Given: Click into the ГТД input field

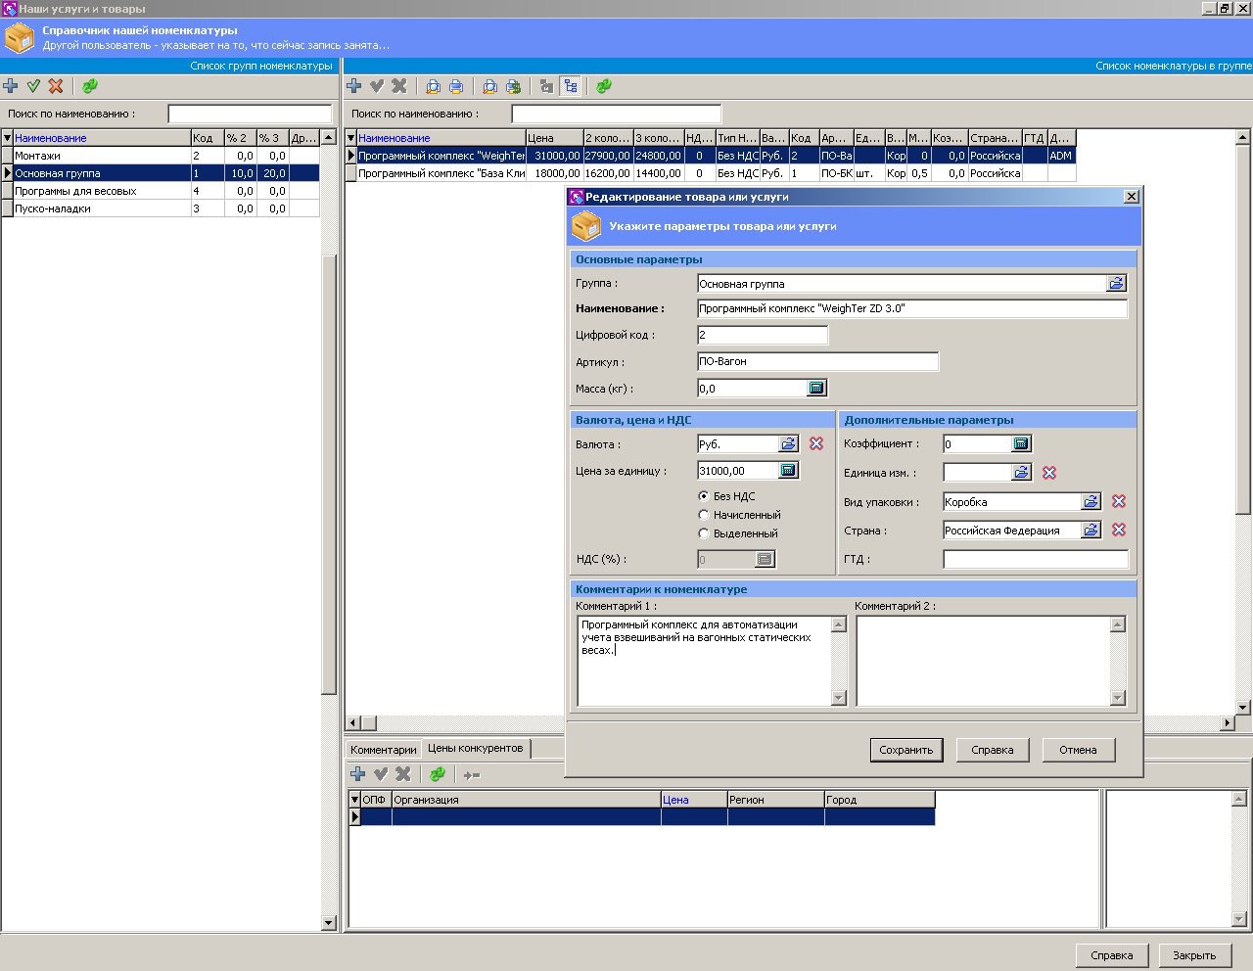Looking at the screenshot, I should pyautogui.click(x=1035, y=560).
